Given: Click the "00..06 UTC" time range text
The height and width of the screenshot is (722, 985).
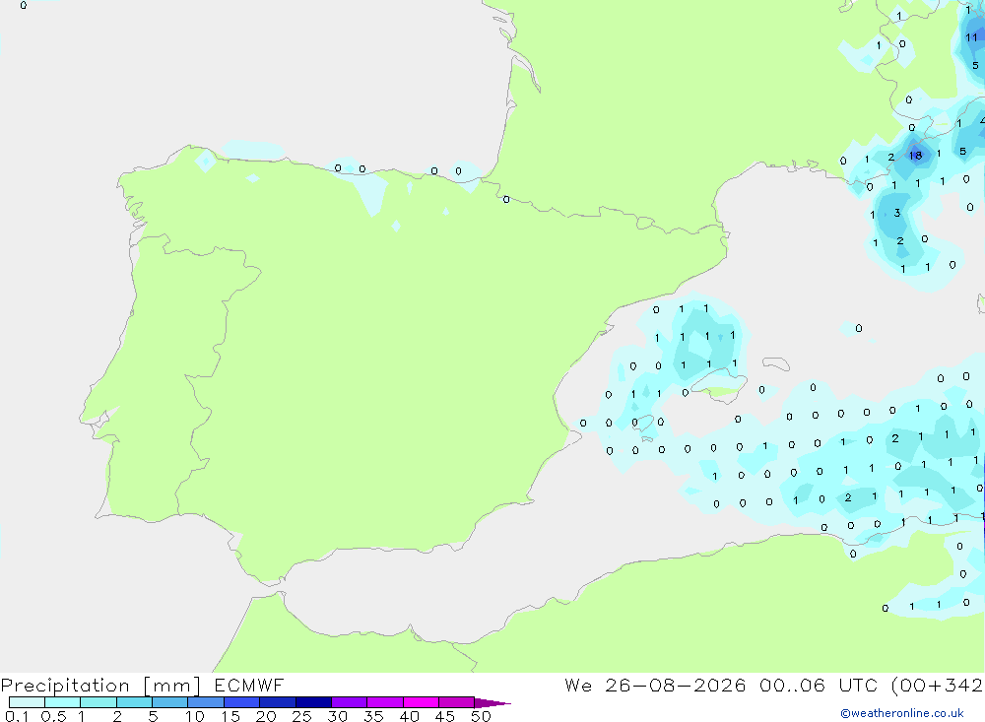Looking at the screenshot, I should coord(818,685).
